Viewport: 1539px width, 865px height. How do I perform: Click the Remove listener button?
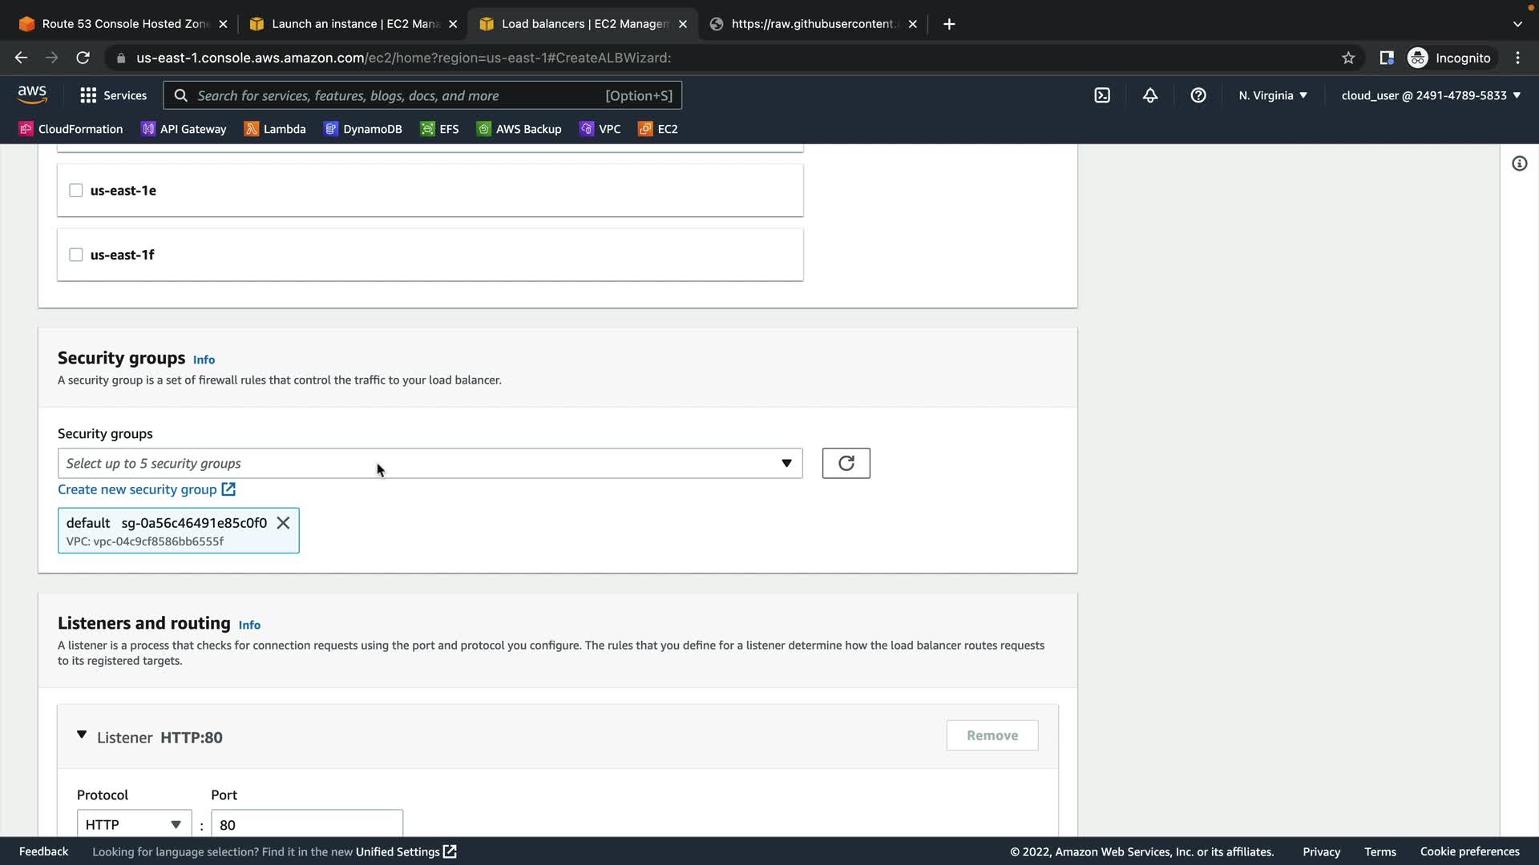[992, 735]
